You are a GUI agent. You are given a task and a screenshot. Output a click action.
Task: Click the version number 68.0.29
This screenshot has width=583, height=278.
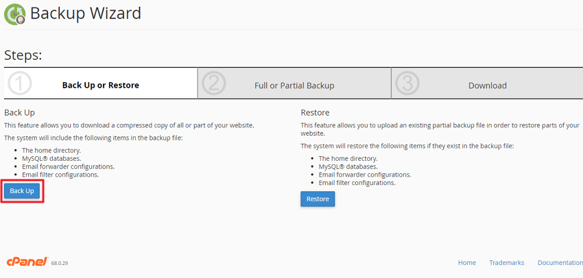(x=60, y=264)
